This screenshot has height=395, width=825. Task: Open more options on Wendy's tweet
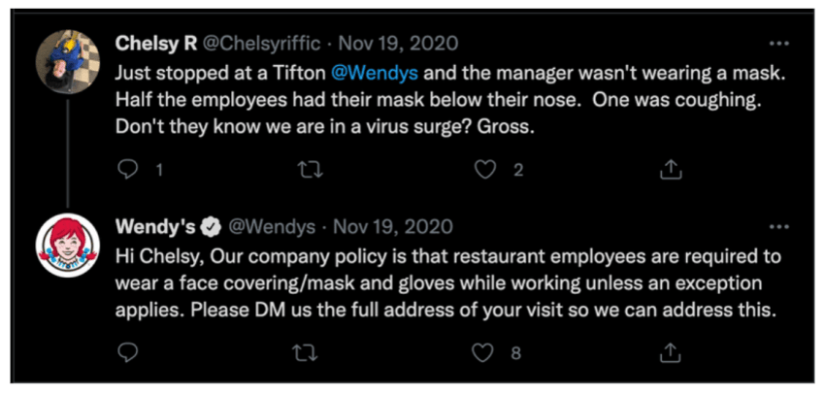click(x=778, y=227)
